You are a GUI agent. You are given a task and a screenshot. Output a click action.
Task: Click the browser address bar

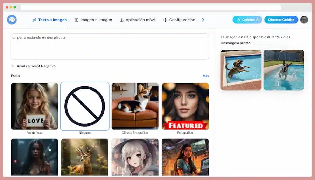coord(150,7)
